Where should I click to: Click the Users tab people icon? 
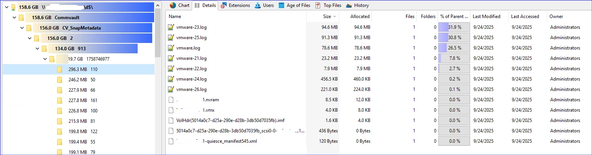coord(257,5)
